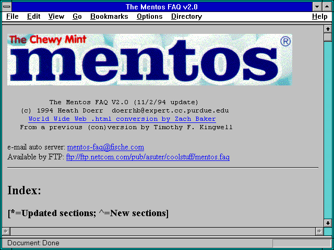The height and width of the screenshot is (250, 334).
Task: Click the doerrhb@expert.cc.purdue.edu address text
Action: tap(170, 110)
